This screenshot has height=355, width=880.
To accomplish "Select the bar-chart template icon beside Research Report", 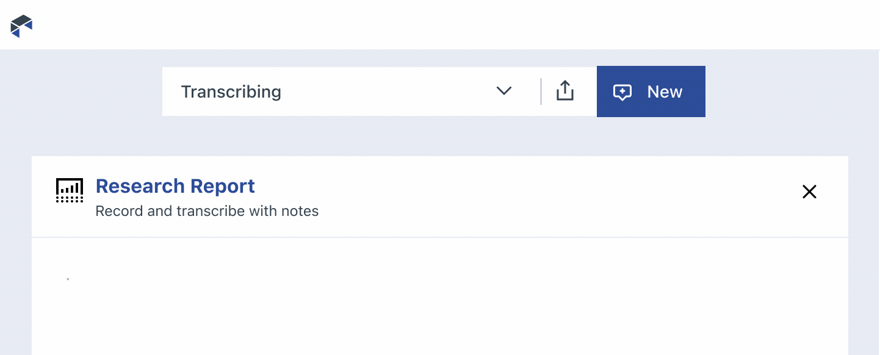I will (70, 190).
